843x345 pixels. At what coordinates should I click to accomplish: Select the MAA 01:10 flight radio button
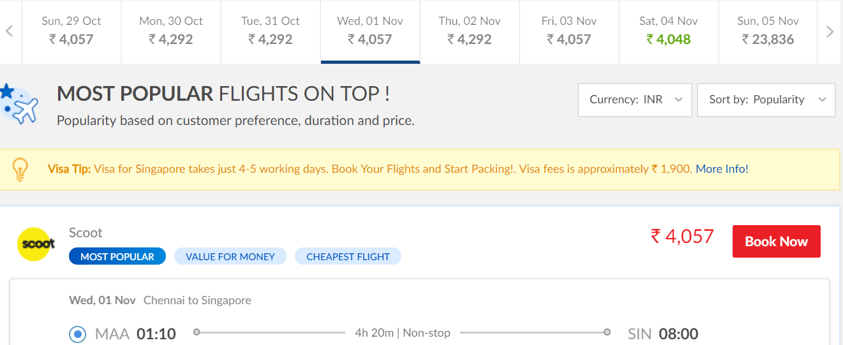(77, 334)
